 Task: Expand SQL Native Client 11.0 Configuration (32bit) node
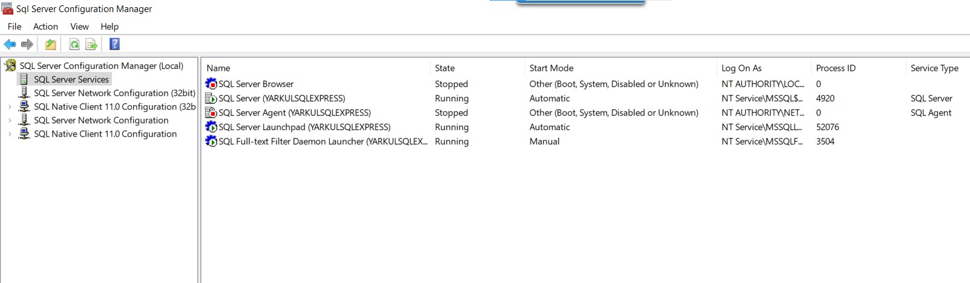(10, 106)
